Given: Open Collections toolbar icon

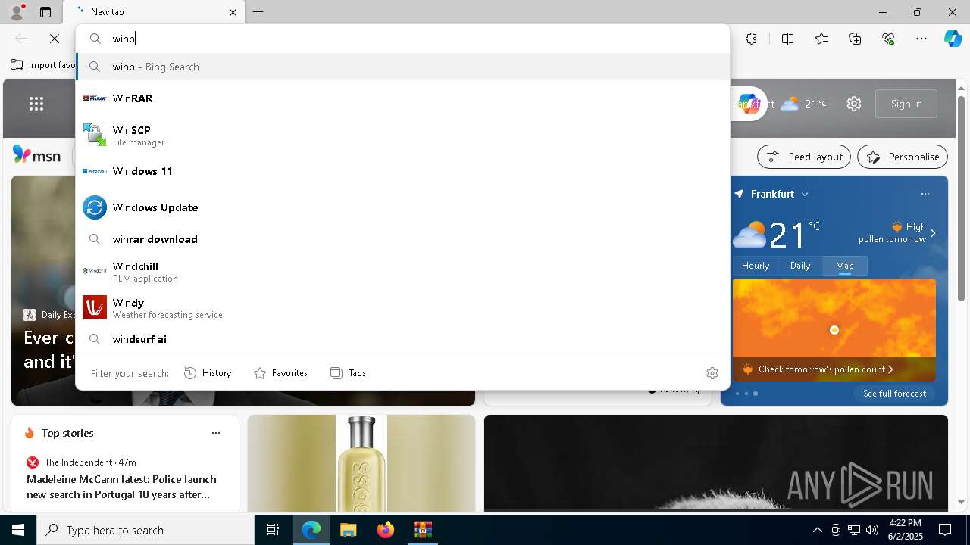Looking at the screenshot, I should tap(855, 39).
